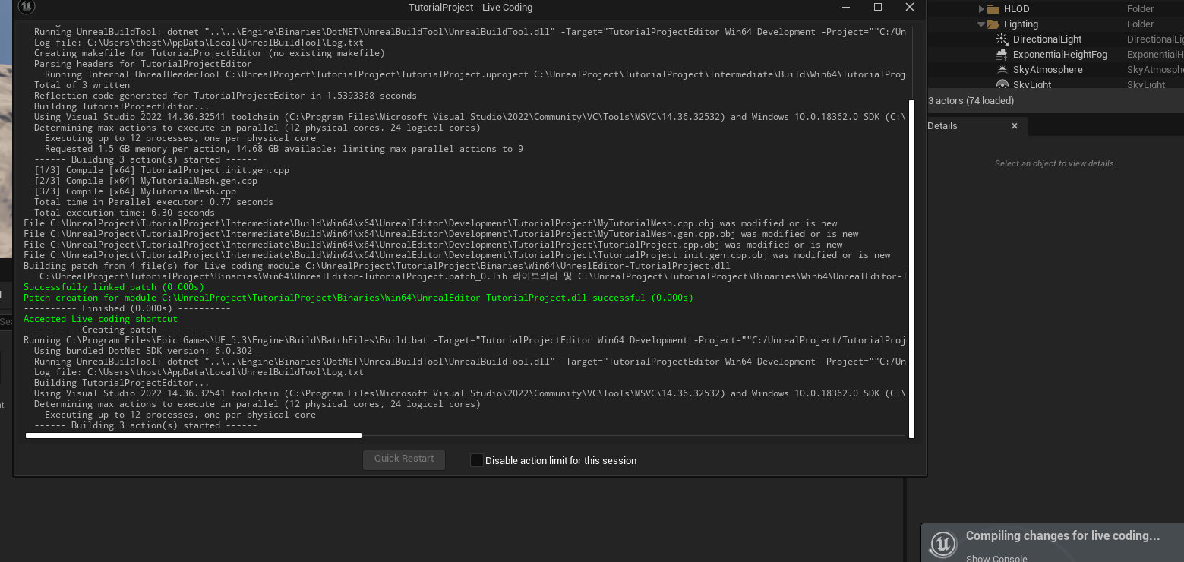Expand the HLOD folder arrow

(x=980, y=9)
